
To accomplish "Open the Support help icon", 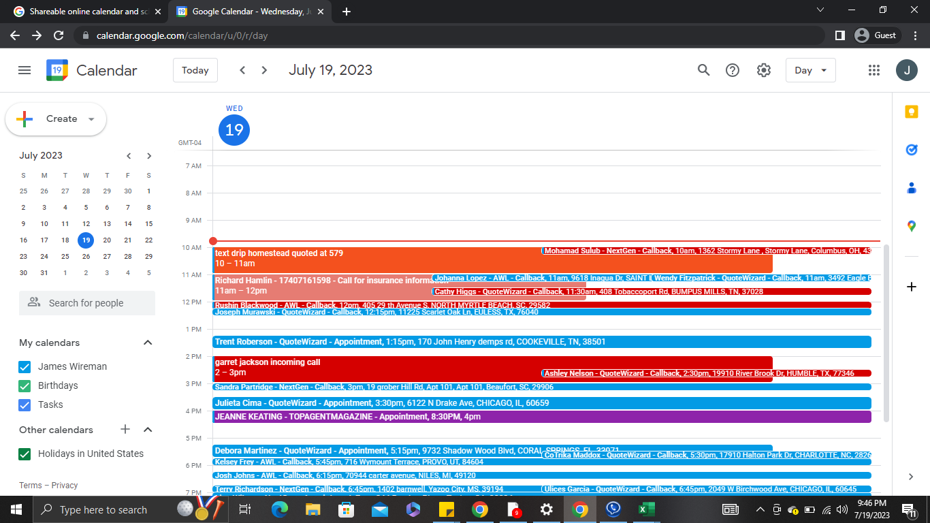I will [733, 70].
